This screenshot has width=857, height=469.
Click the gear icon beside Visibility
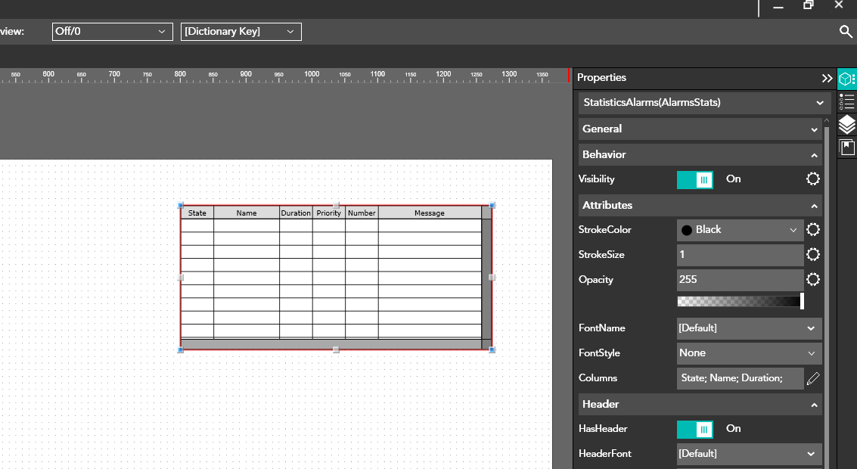pos(813,179)
